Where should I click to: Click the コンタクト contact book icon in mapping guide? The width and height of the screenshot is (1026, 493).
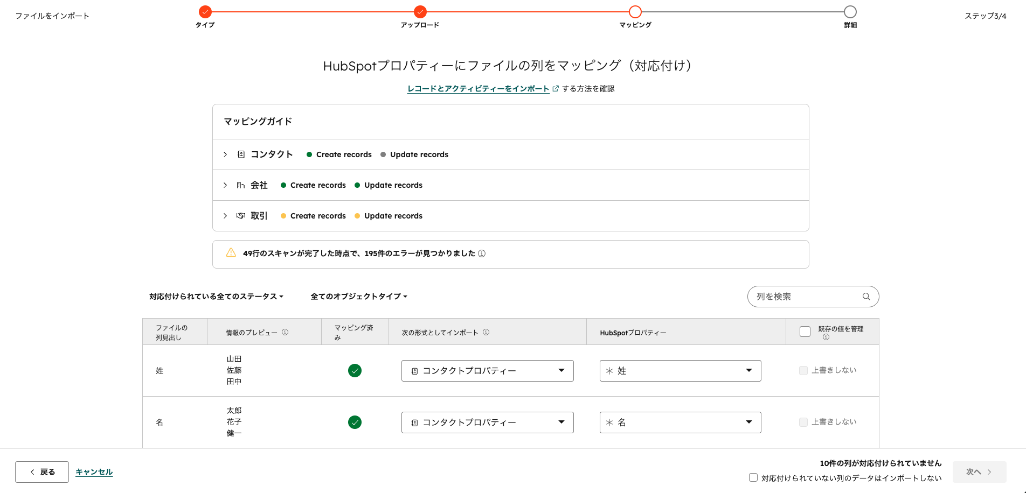(x=241, y=154)
